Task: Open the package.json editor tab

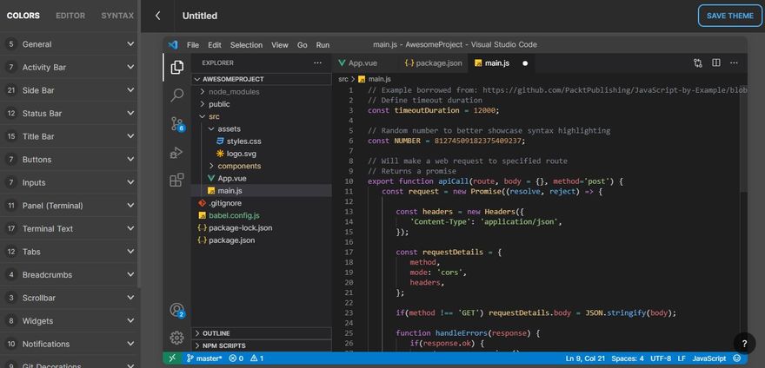Action: 431,62
